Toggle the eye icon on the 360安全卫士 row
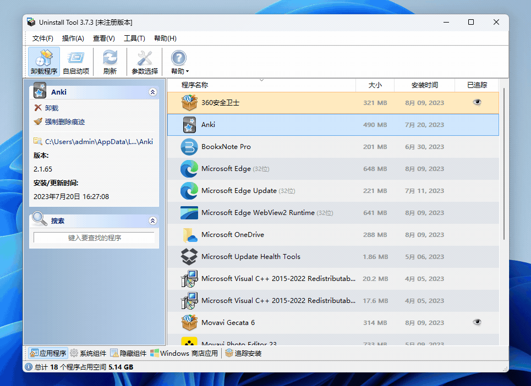The image size is (531, 386). [477, 102]
